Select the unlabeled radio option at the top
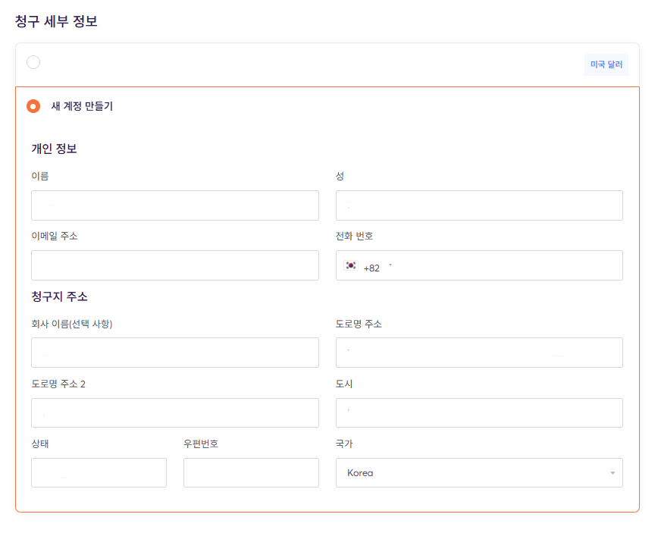The image size is (661, 533). 33,62
